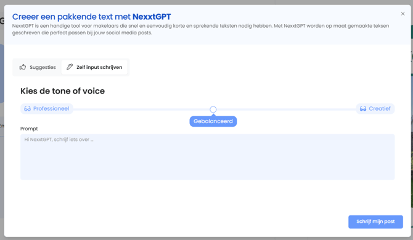Click the Prompt field label
413x240 pixels.
pos(29,129)
